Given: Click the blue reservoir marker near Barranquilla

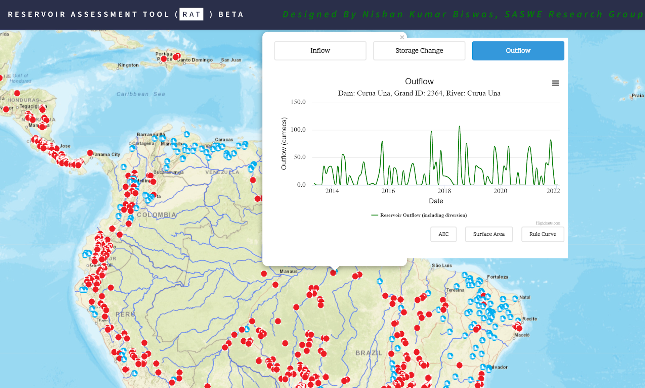Looking at the screenshot, I should point(155,138).
